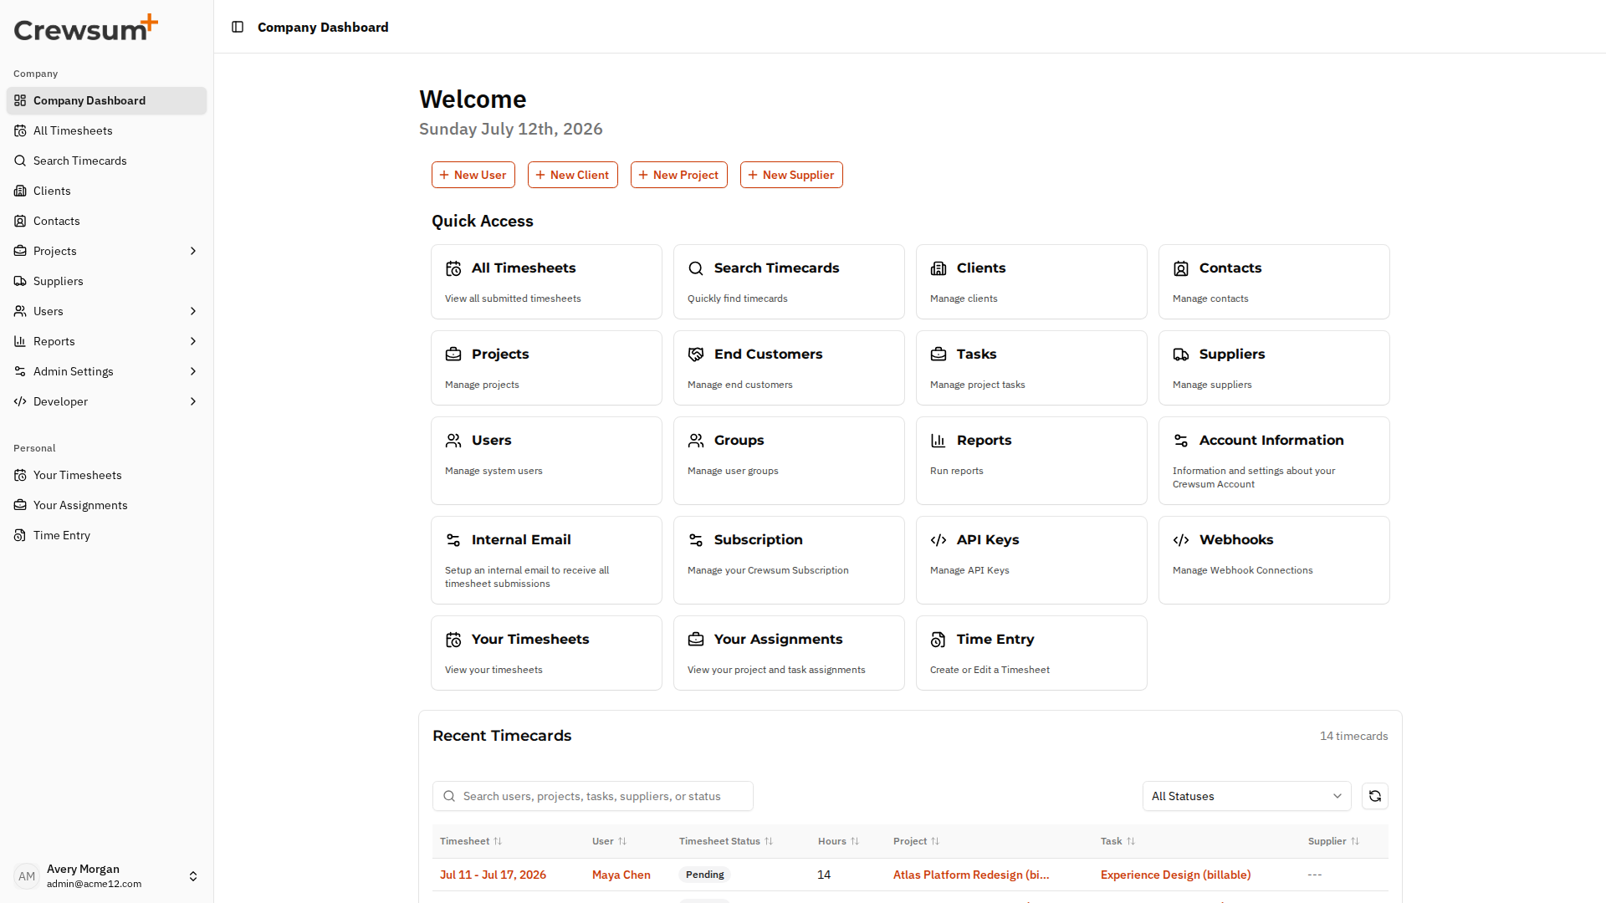Sort table by Project column

coord(917,841)
